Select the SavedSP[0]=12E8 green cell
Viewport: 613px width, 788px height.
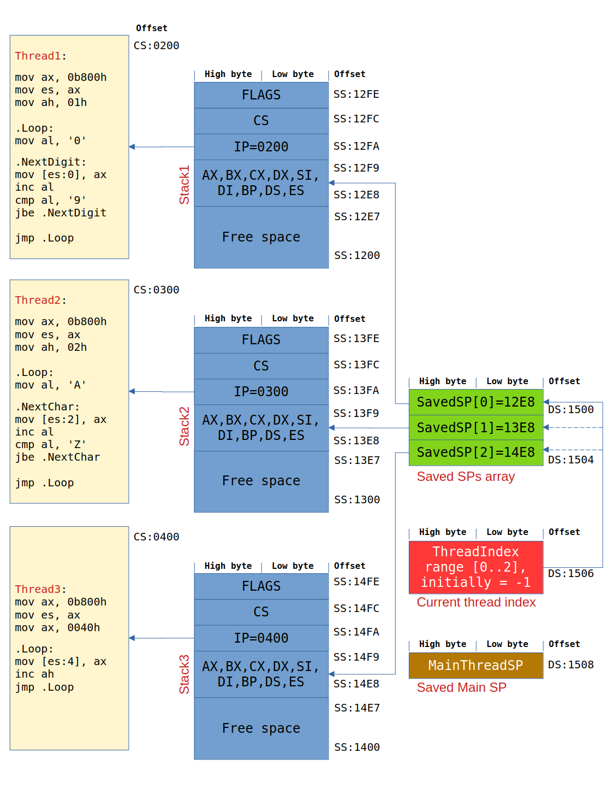tap(476, 402)
